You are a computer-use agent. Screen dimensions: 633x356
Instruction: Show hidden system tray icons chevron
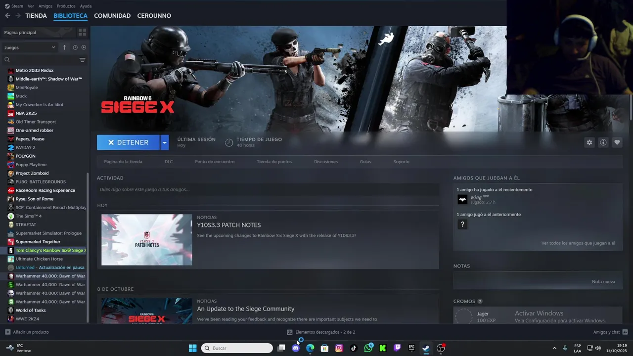point(554,348)
